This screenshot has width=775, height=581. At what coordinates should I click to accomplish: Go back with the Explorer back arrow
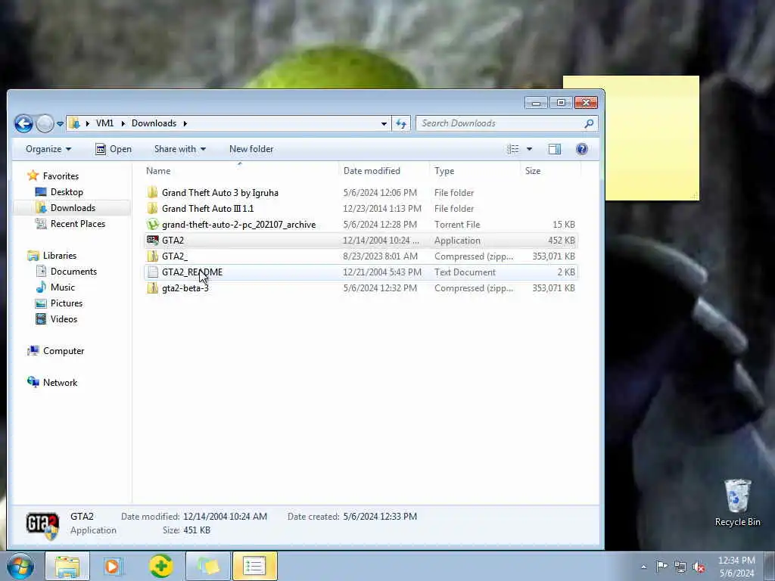point(23,123)
